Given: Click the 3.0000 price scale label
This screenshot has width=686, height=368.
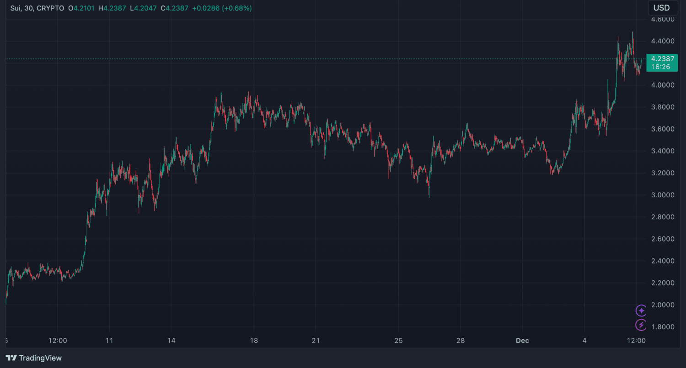Looking at the screenshot, I should [662, 195].
